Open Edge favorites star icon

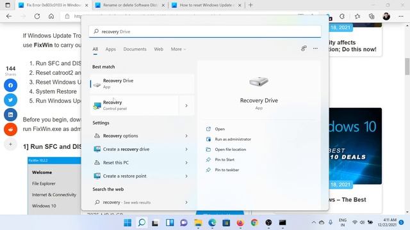pos(357,17)
